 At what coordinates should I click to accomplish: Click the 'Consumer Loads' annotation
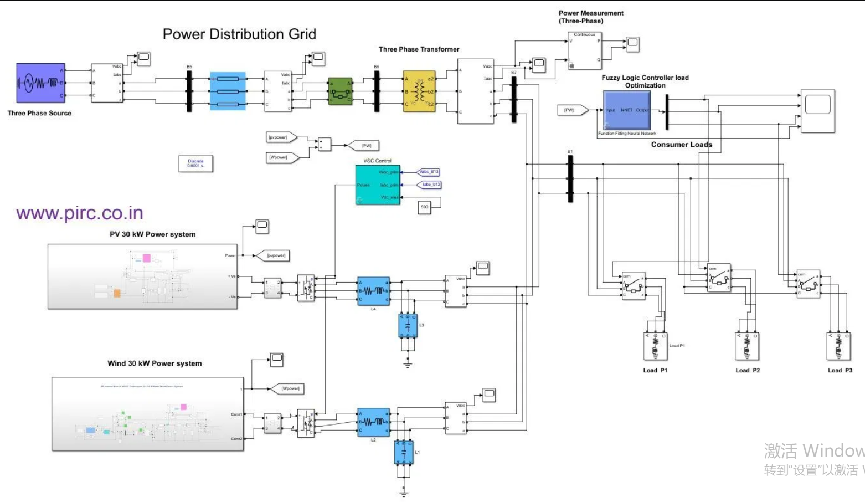tap(682, 145)
